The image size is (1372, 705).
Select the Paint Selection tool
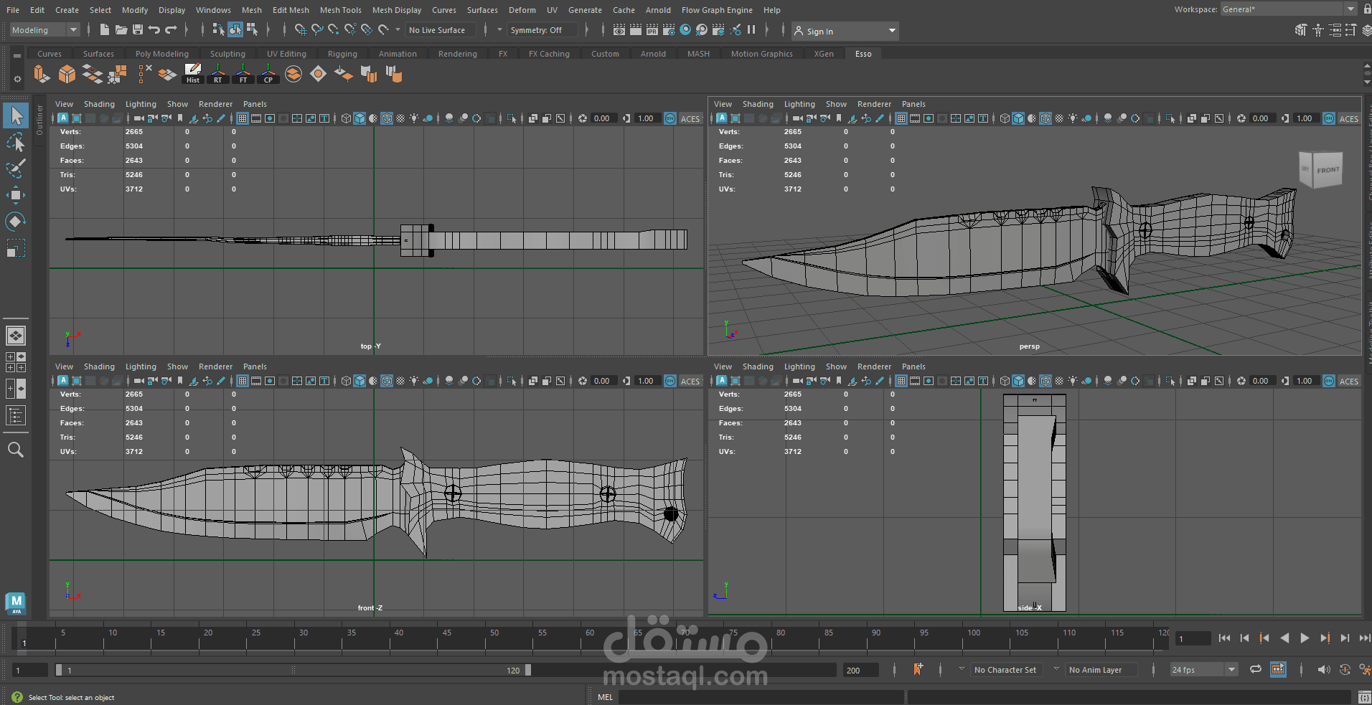[15, 168]
